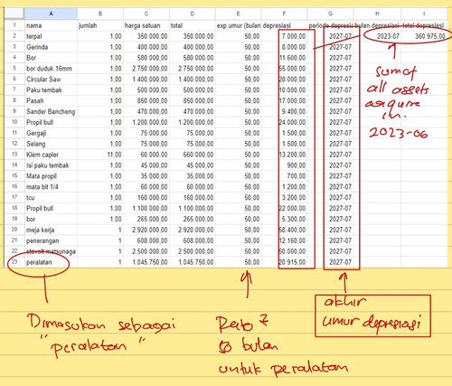Screen dimensions: 452x386
Task: Click the 'Circular Saw' cell
Action: (51, 80)
